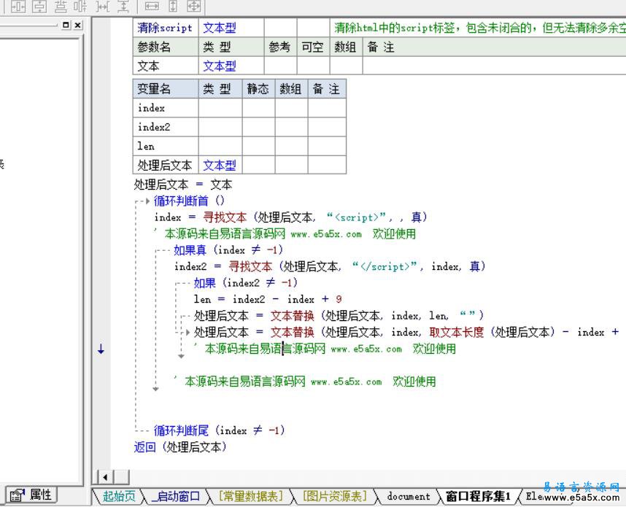
Task: Click the center horizontally in window toolbar icon
Action: tap(18, 7)
